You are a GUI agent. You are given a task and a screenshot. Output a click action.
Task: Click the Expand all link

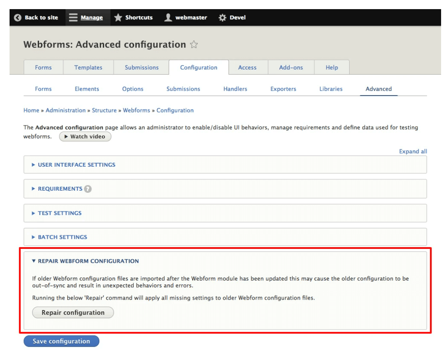(x=413, y=151)
